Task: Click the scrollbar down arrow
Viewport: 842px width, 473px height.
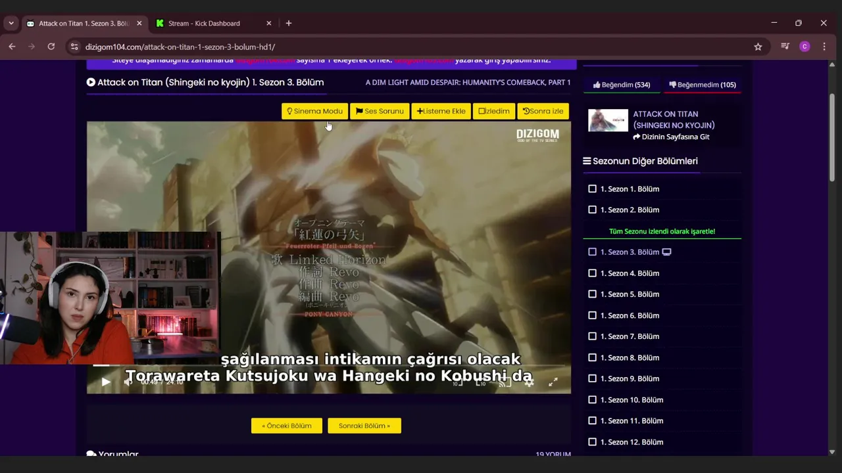Action: [832, 452]
